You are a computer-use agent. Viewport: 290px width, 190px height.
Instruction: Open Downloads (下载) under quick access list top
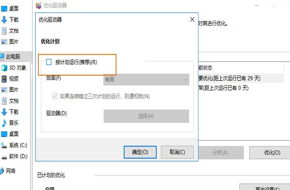(x=10, y=19)
